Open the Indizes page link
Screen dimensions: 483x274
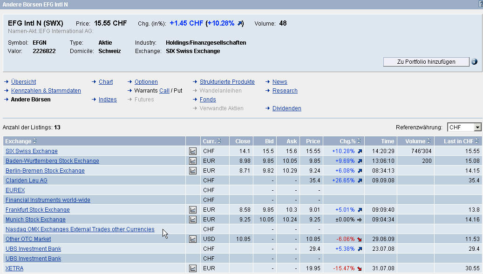[108, 100]
